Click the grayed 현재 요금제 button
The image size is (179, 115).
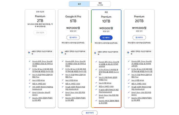(x=40, y=32)
